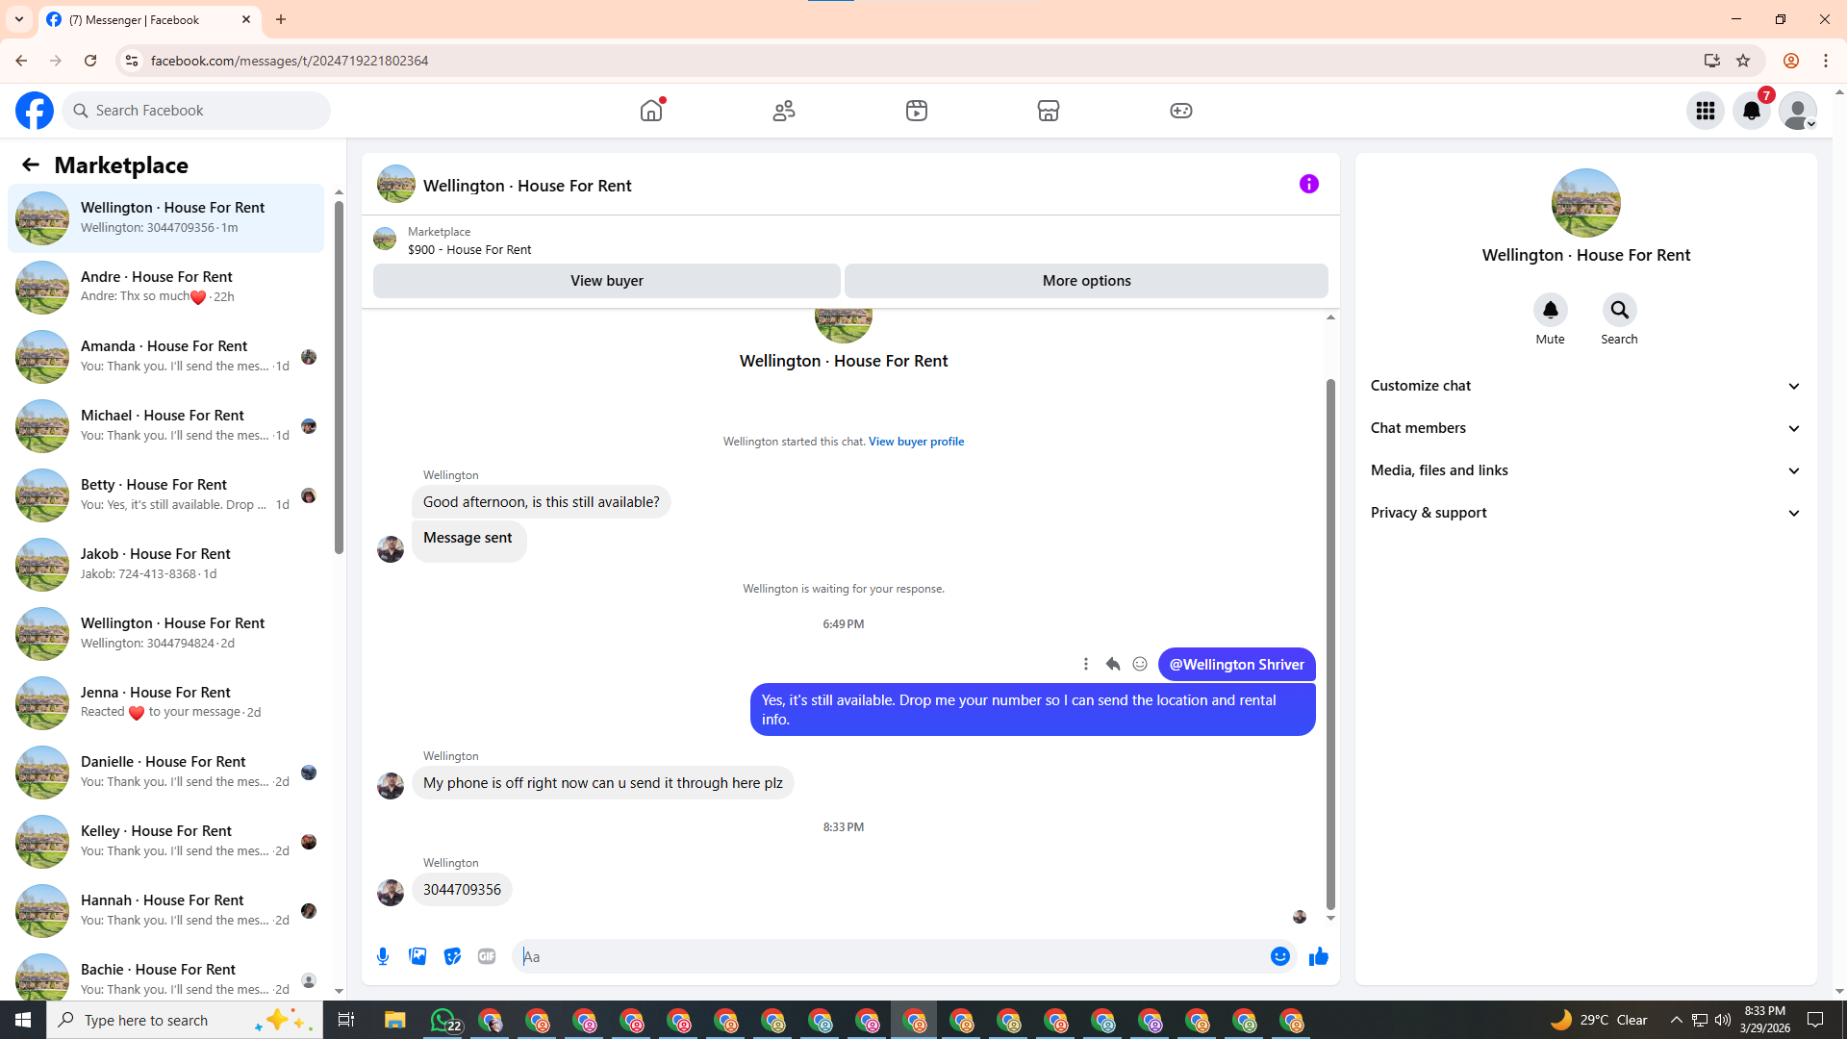
Task: Open the Friends icon in top navigation
Action: pos(784,111)
